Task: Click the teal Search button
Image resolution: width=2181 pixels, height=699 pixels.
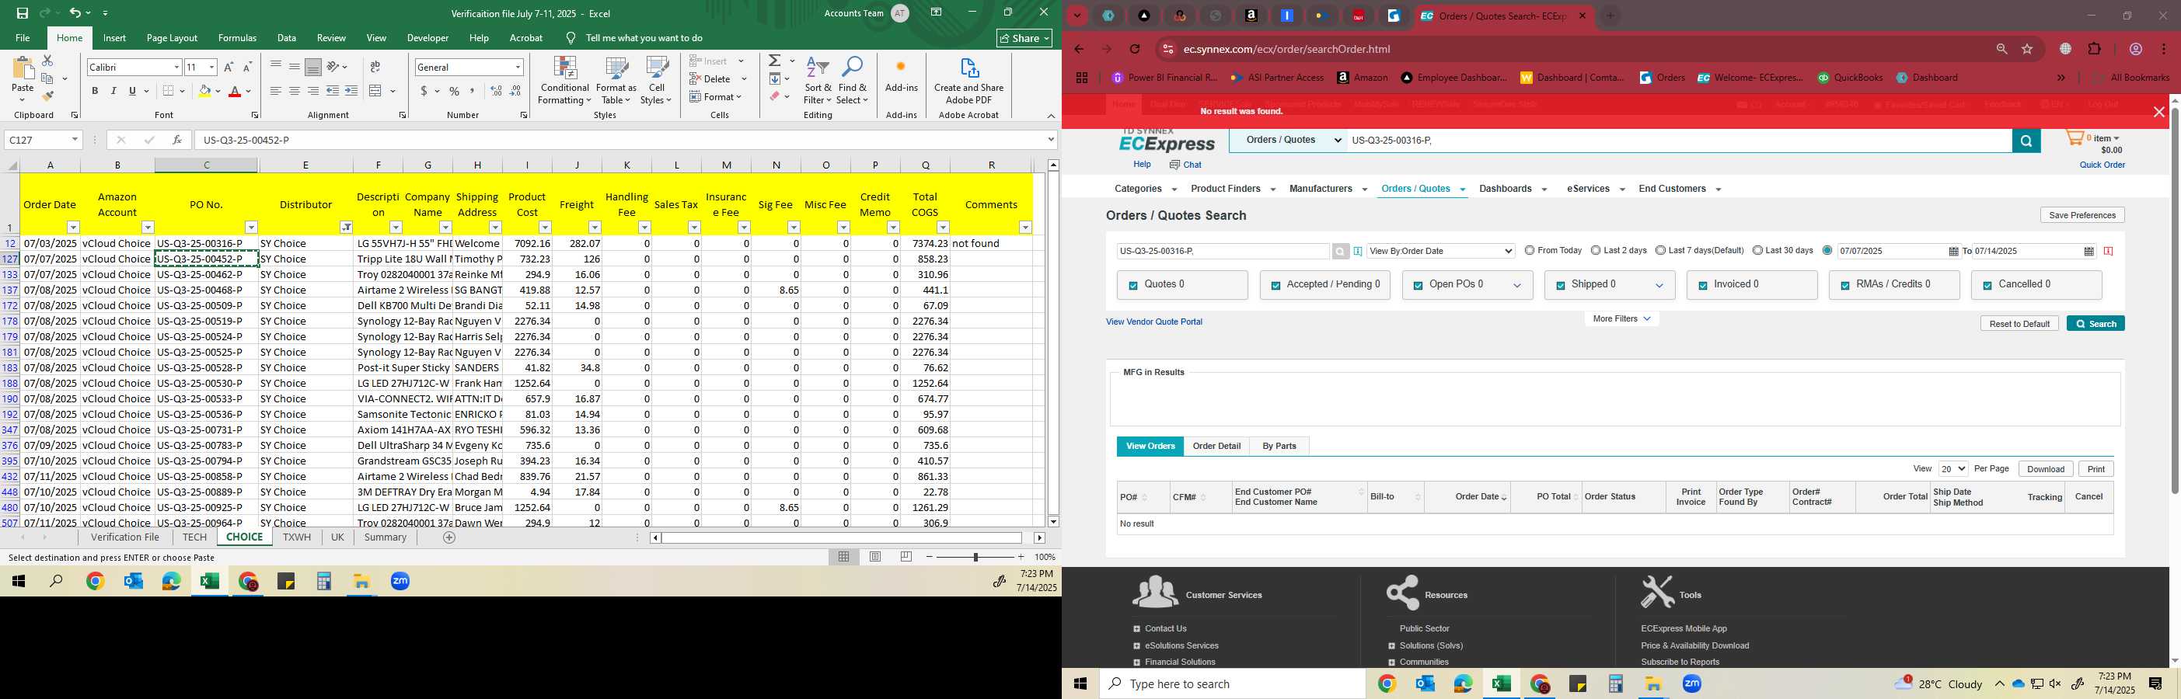Action: click(2096, 324)
